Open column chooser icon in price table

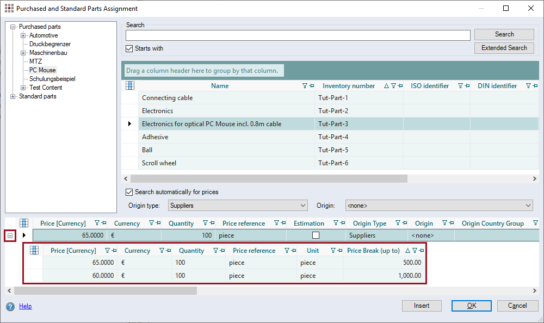24,223
